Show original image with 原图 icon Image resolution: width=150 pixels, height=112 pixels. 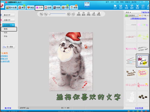(88, 14)
